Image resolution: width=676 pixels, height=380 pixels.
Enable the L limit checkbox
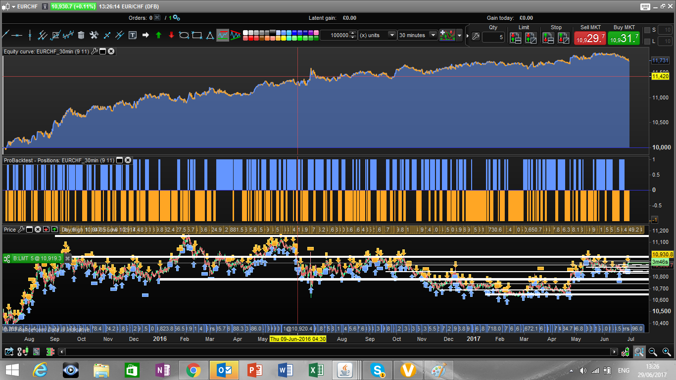tap(646, 42)
